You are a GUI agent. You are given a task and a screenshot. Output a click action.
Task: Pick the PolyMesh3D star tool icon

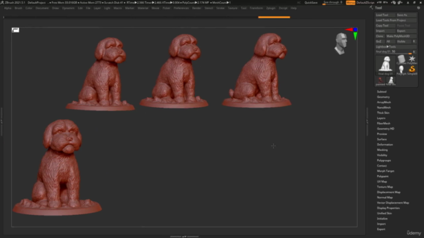pos(412,59)
